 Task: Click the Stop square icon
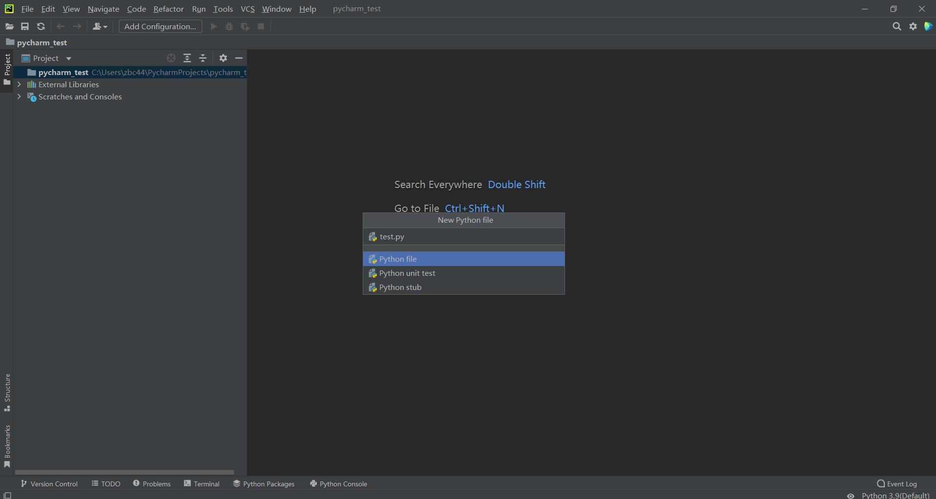261,26
